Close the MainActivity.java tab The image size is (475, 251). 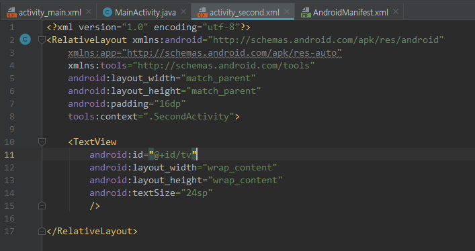click(183, 12)
